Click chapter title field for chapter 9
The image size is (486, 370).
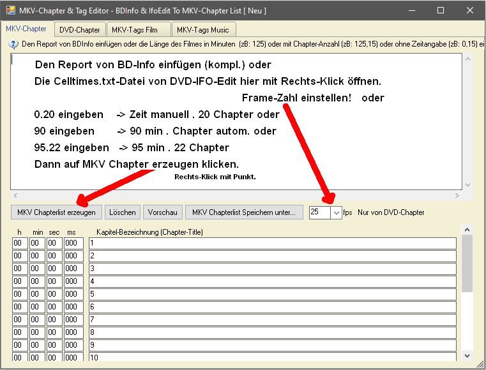point(273,345)
